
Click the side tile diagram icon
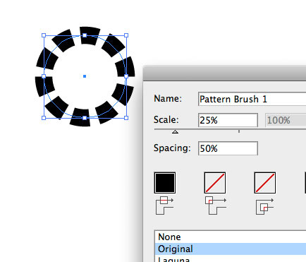(165, 206)
